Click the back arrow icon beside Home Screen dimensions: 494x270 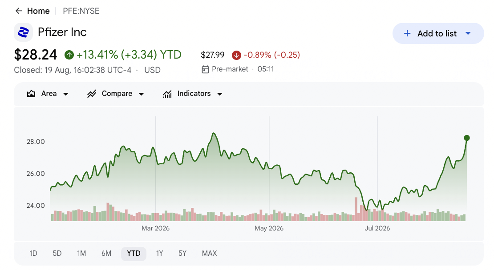click(19, 11)
